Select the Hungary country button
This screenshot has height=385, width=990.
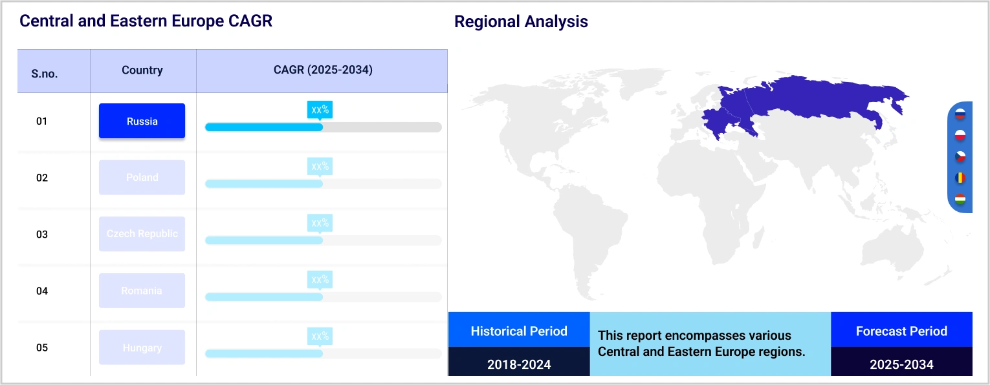tap(142, 348)
